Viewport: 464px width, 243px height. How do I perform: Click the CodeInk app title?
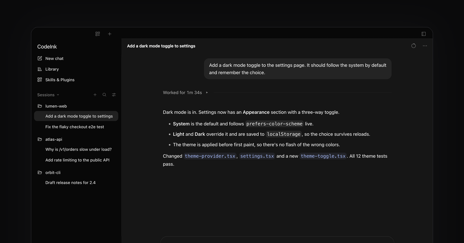pos(47,47)
